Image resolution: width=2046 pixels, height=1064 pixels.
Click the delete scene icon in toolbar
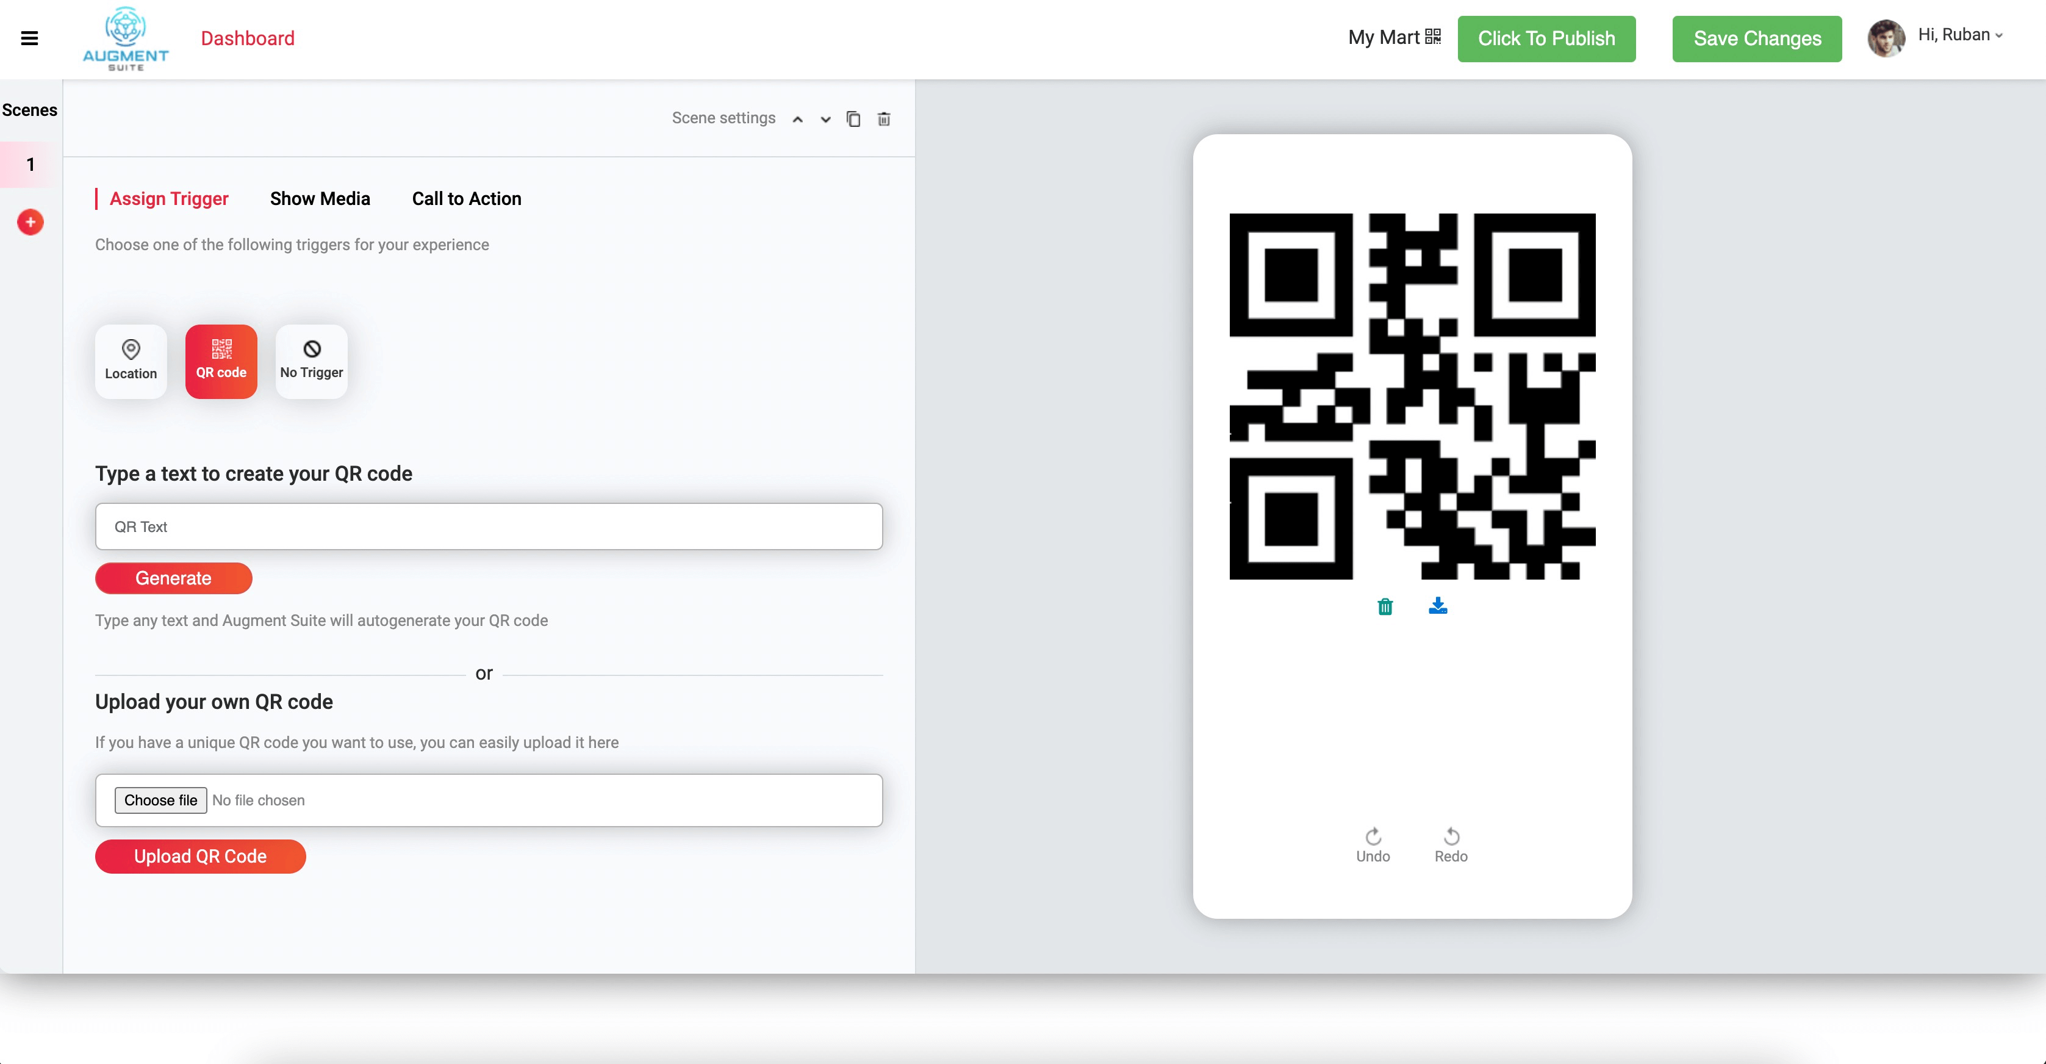[884, 118]
